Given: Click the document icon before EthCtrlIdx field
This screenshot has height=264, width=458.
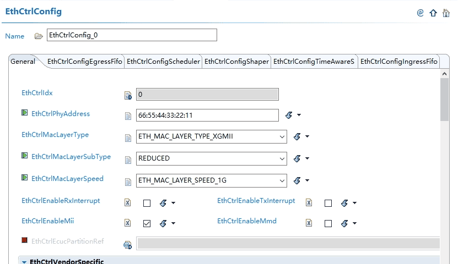Looking at the screenshot, I should pos(128,95).
